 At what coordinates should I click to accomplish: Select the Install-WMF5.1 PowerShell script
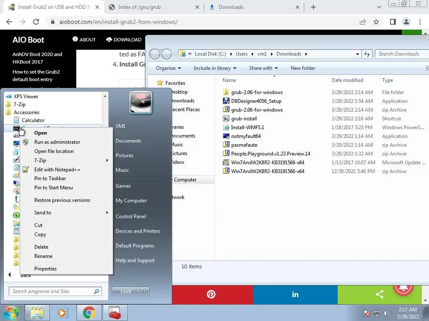(x=247, y=127)
